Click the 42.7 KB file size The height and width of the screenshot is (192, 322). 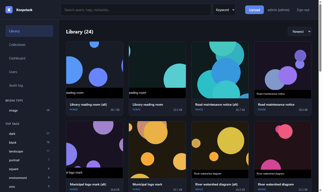(240, 110)
